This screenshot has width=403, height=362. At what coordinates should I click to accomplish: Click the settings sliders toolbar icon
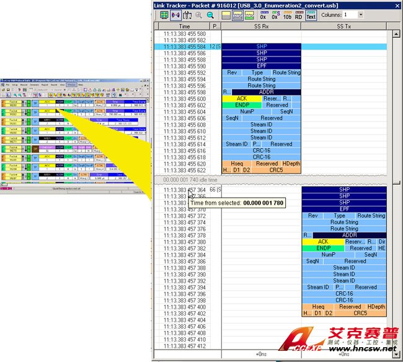(187, 15)
